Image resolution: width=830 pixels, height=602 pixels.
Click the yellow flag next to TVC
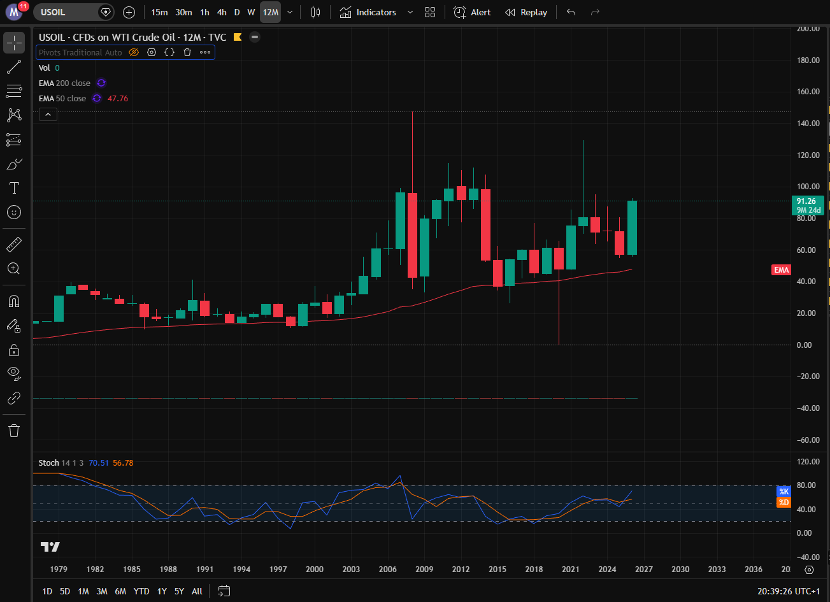238,37
